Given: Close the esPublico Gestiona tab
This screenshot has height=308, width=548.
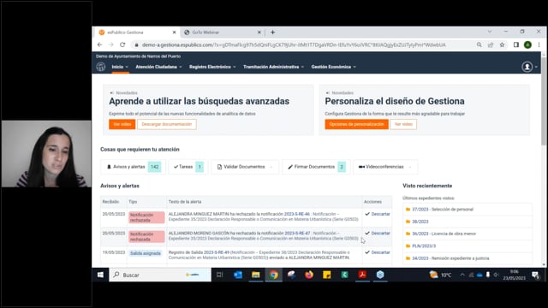Looking at the screenshot, I should pos(174,33).
